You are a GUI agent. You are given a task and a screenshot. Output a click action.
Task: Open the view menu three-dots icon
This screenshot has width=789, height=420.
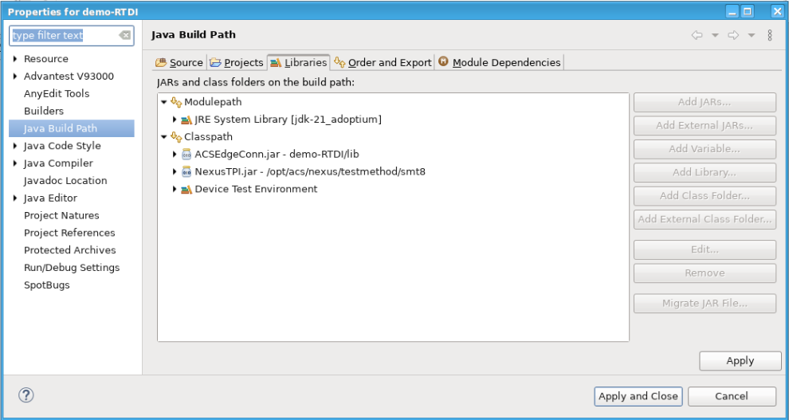(769, 35)
